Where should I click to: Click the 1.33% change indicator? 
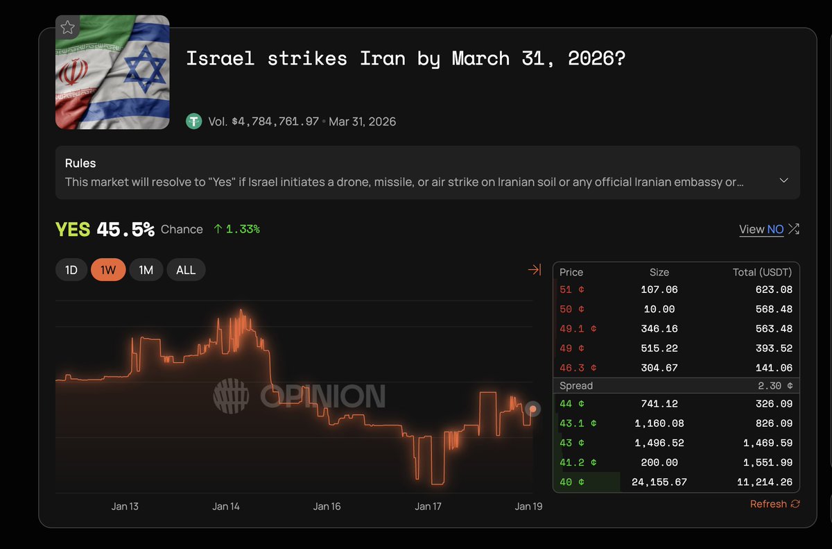[x=236, y=229]
